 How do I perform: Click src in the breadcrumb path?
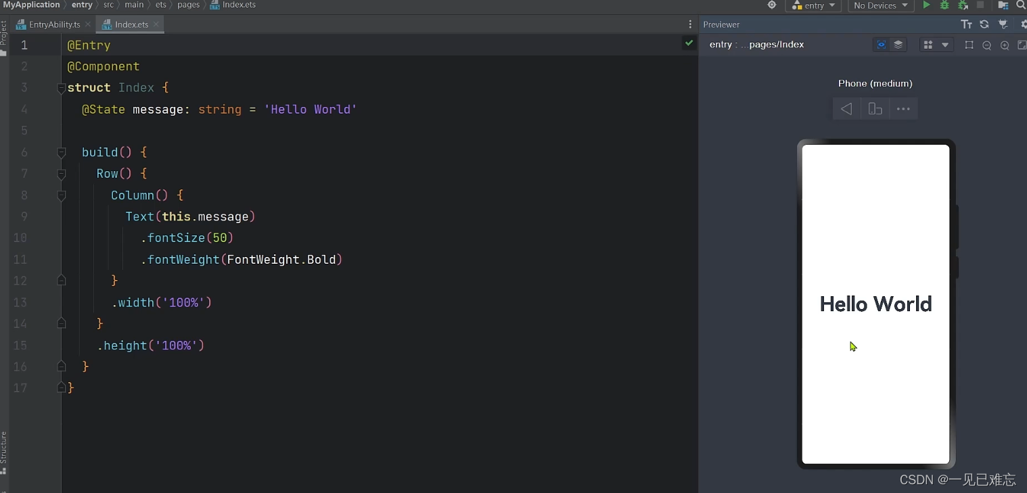108,5
